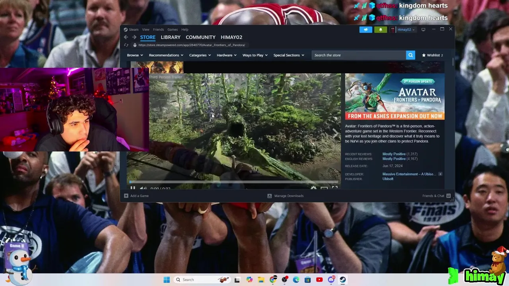
Task: Go forward using the Steam forward arrow
Action: pos(134,37)
